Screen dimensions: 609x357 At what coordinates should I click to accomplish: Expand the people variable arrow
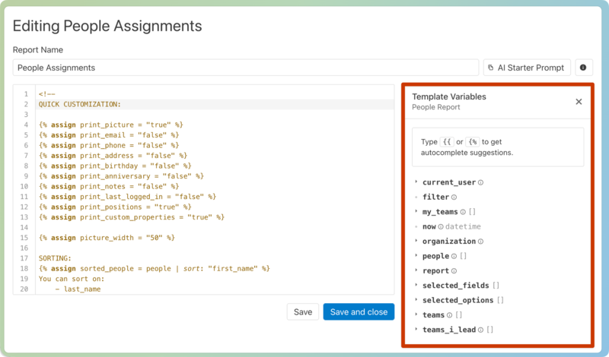[416, 255]
